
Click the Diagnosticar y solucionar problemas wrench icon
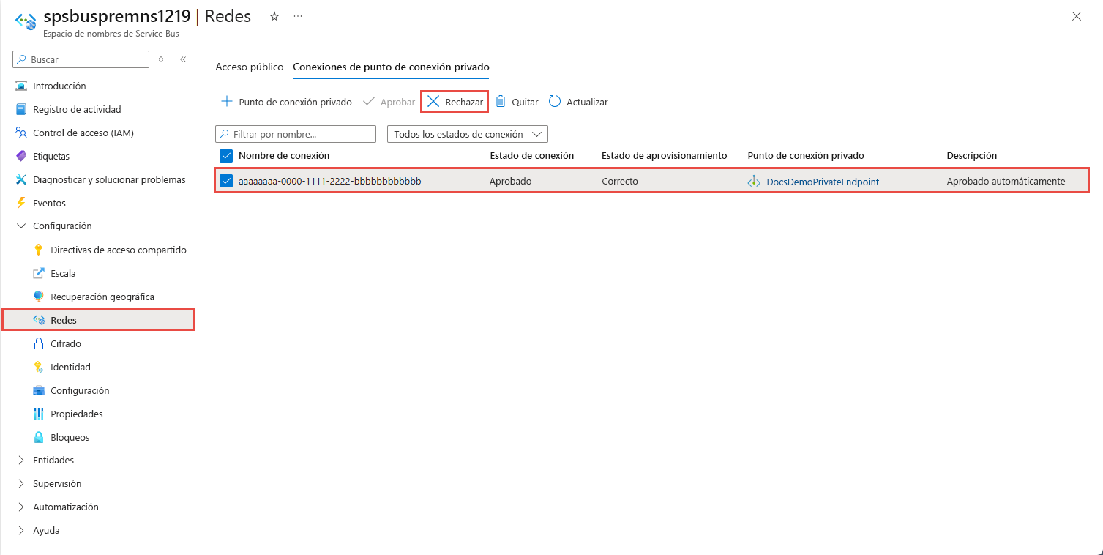pyautogui.click(x=21, y=179)
